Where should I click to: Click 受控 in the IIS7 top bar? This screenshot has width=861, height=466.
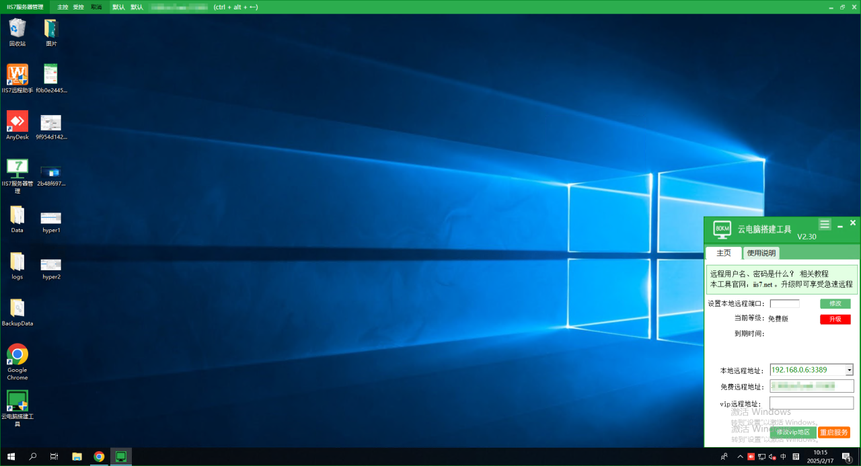point(79,7)
